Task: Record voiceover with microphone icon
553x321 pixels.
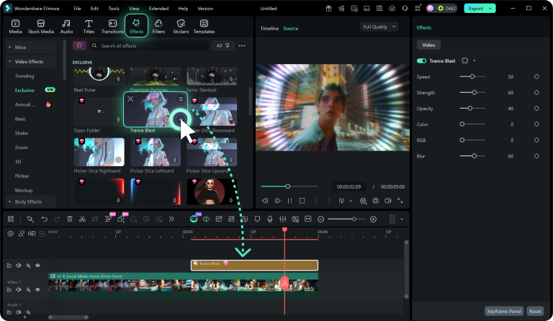Action: (x=269, y=220)
